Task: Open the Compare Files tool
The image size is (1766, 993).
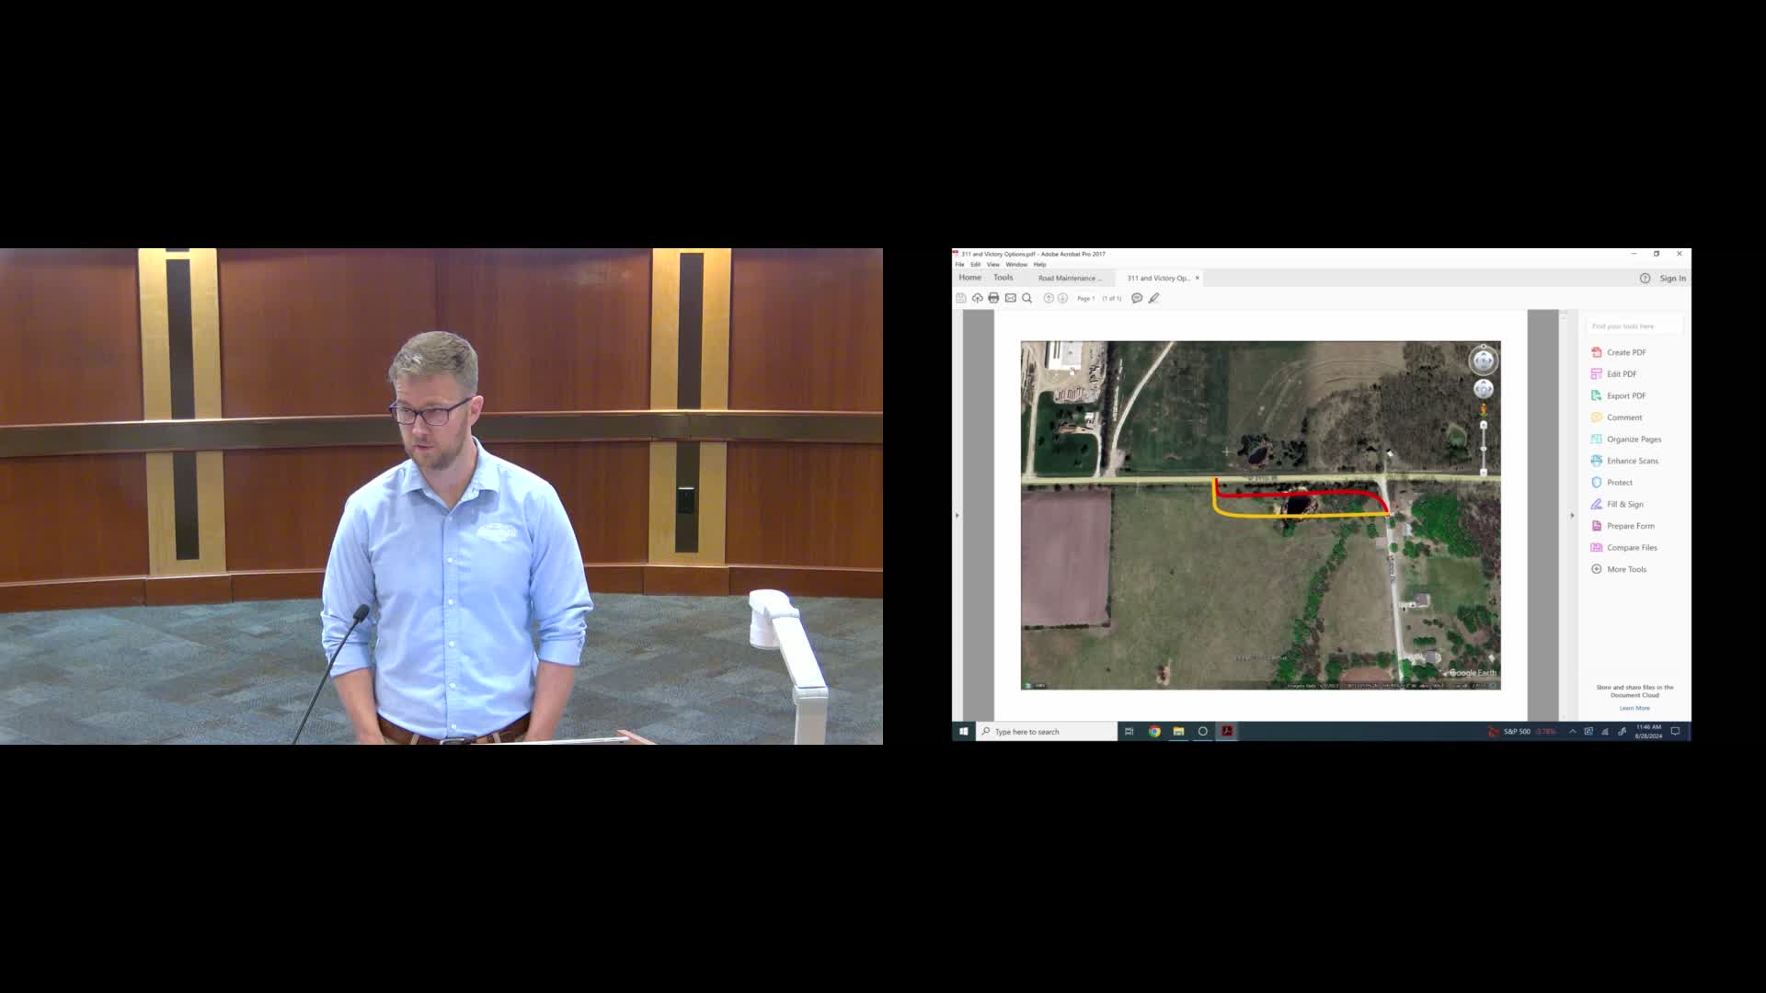Action: coord(1631,547)
